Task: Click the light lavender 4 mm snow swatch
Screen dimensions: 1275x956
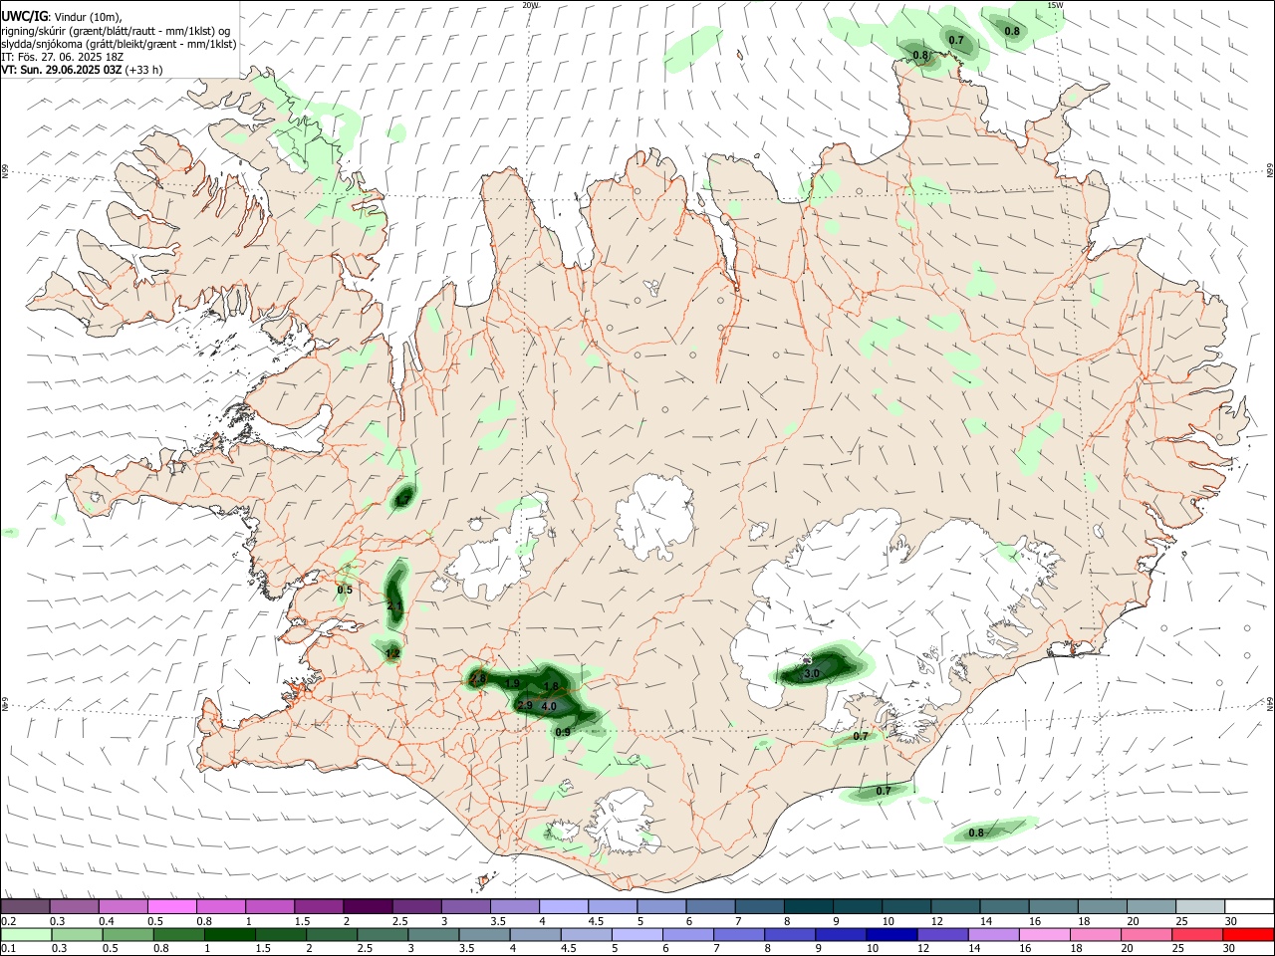Action: tap(563, 906)
